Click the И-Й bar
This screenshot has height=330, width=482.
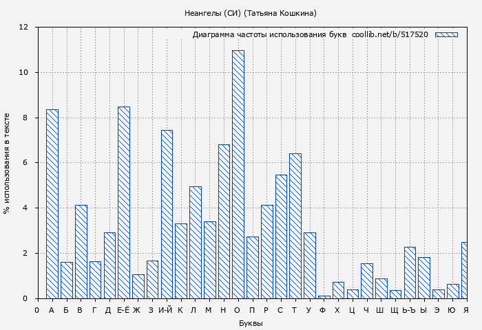[167, 214]
